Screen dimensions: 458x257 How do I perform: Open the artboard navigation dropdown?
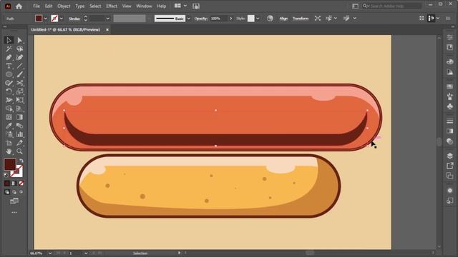86,253
